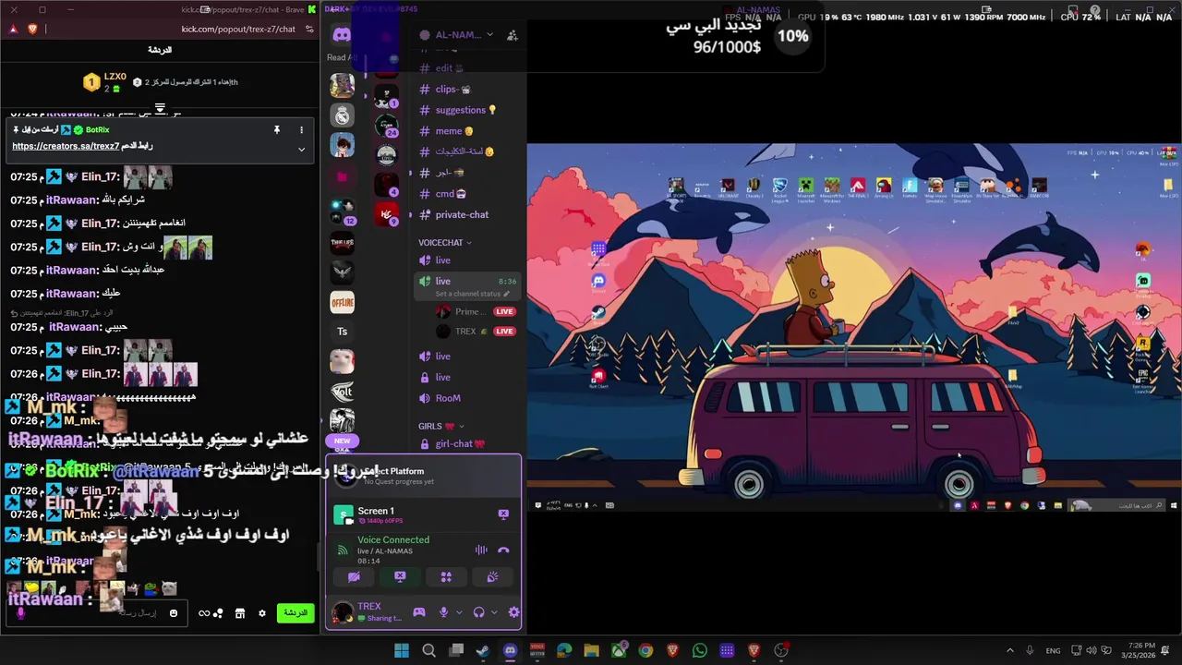This screenshot has width=1182, height=665.
Task: Click ENG language indicator in taskbar
Action: click(1053, 650)
